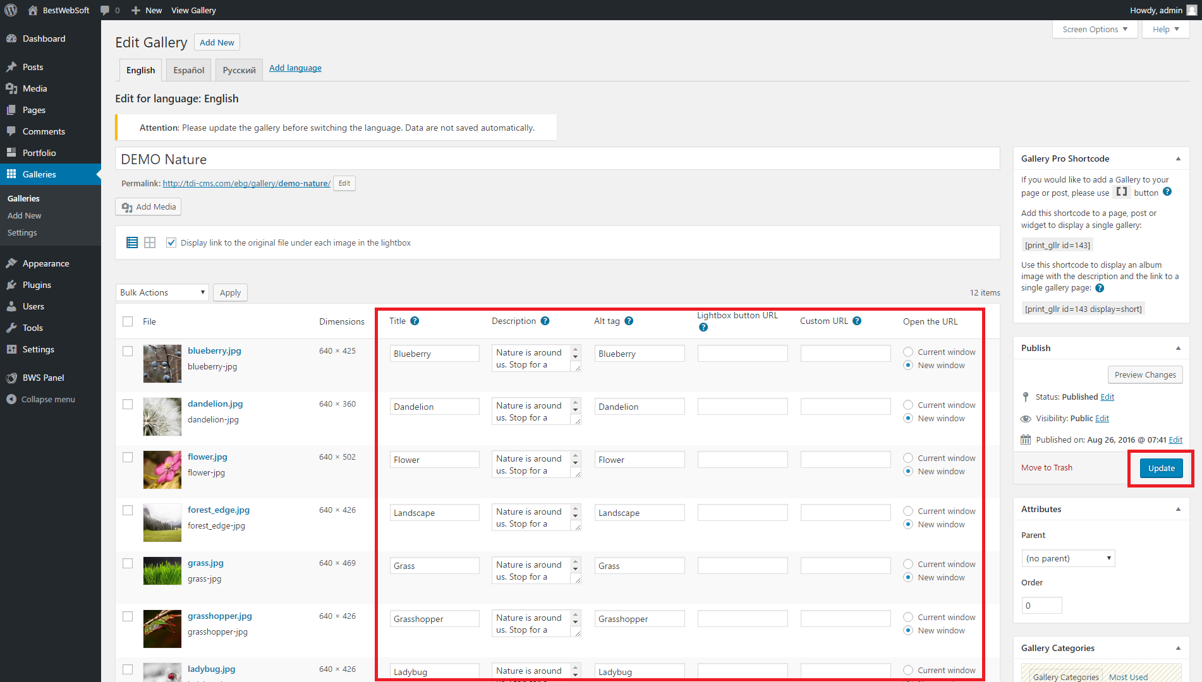Toggle display link to original file checkbox
The width and height of the screenshot is (1202, 682).
(171, 242)
